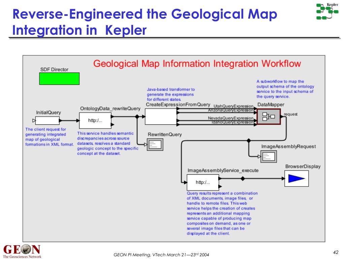
Task: Click annotation 'Java-based transformer to generate the expressions'
Action: [171, 94]
